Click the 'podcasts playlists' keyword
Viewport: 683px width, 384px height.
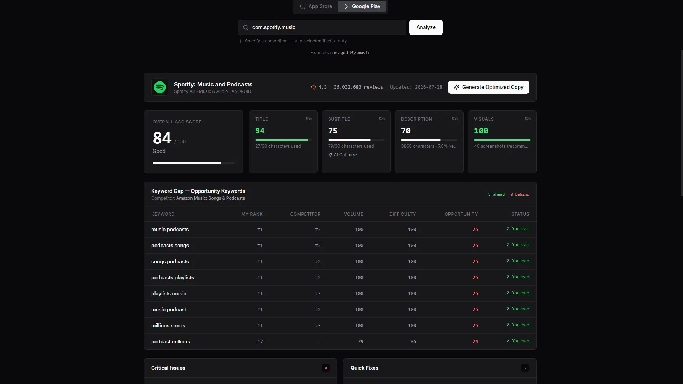[x=173, y=278]
